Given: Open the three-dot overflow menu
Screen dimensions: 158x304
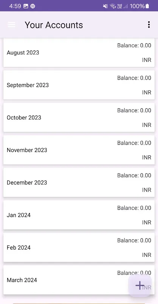Looking at the screenshot, I should coord(149,25).
